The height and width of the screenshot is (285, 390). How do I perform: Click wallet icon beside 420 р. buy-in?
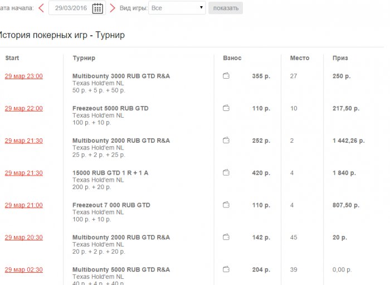pos(226,173)
